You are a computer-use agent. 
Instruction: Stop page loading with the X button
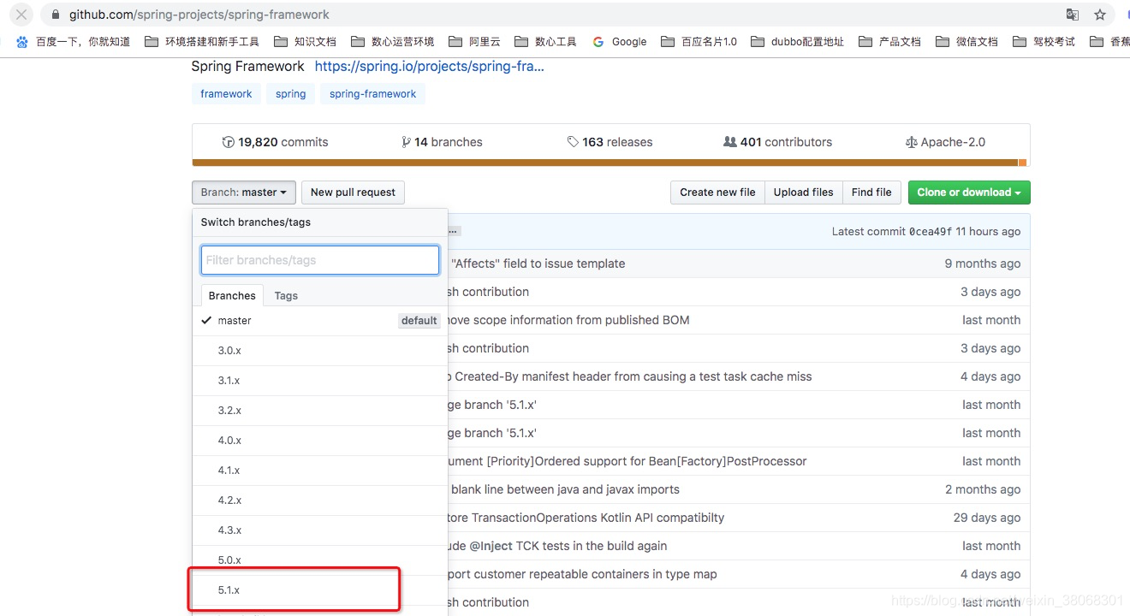(21, 15)
